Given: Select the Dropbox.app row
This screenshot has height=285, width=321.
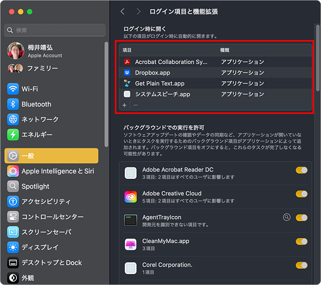Looking at the screenshot, I should (x=215, y=73).
